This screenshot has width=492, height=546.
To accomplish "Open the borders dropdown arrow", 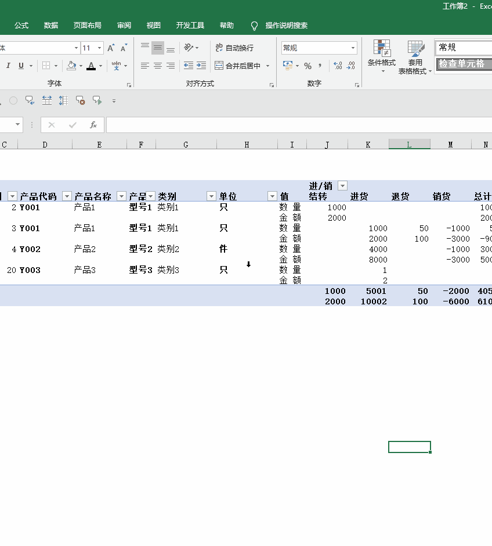I will pyautogui.click(x=56, y=66).
